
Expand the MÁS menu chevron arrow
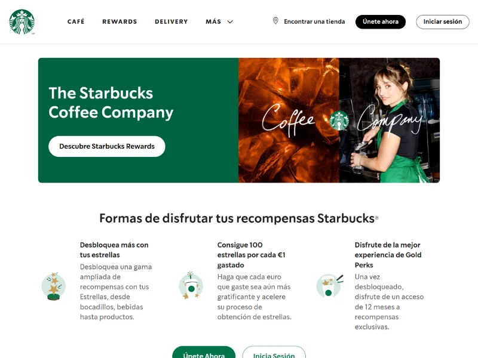[230, 22]
